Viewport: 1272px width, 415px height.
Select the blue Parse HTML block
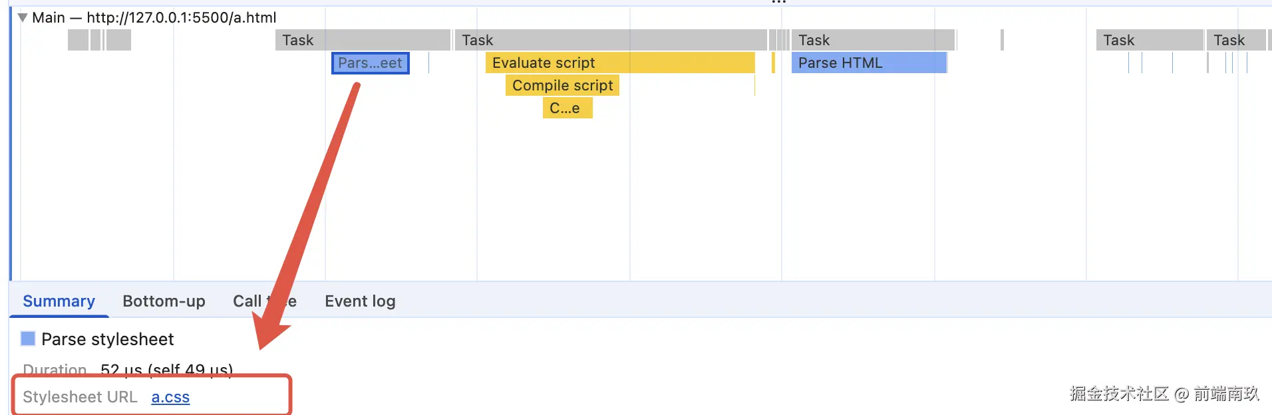pos(868,63)
